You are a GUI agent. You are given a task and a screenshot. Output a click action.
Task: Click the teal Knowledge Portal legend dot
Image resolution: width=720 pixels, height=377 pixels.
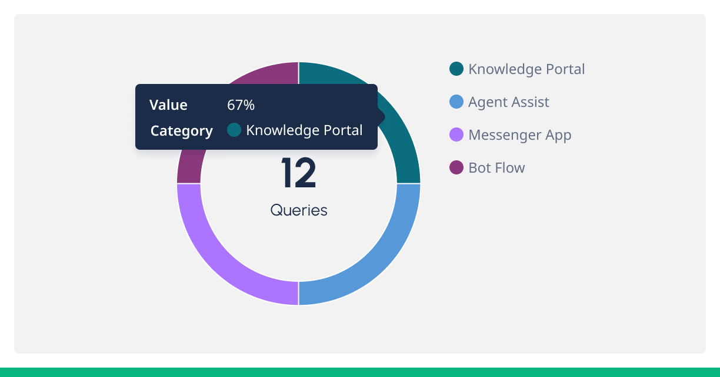(456, 69)
